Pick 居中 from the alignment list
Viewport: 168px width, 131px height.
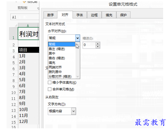(x=62, y=53)
